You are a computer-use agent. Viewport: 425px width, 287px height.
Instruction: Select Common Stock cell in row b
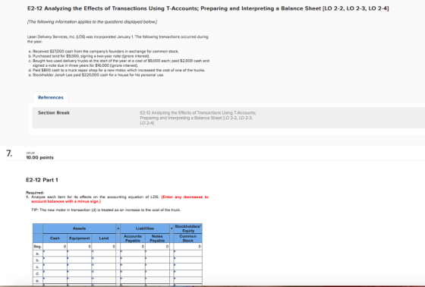[188, 260]
